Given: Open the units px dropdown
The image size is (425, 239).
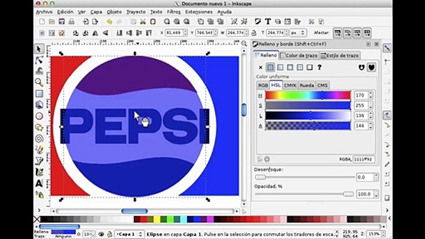Looking at the screenshot, I should [x=298, y=33].
